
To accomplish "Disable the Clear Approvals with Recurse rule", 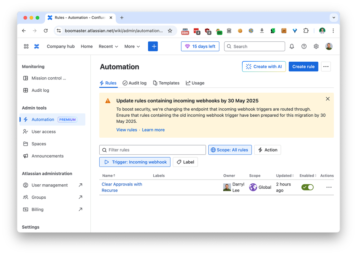I will tap(307, 187).
